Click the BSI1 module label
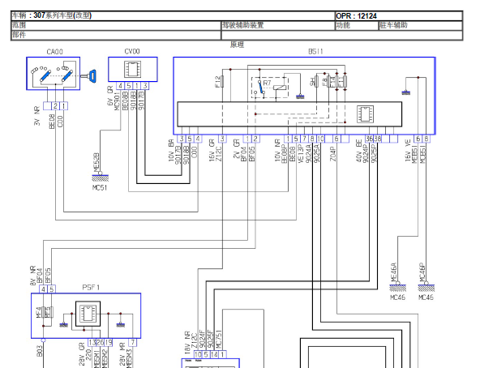This screenshot has width=480, height=368. [x=315, y=51]
